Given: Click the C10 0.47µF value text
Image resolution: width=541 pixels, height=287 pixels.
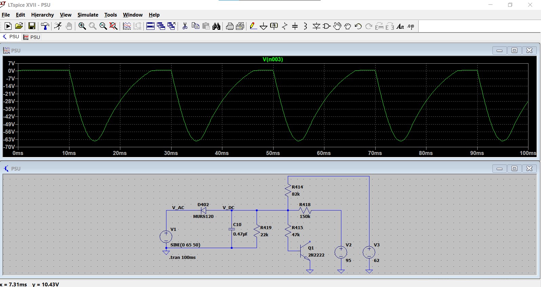Looking at the screenshot, I should [240, 234].
